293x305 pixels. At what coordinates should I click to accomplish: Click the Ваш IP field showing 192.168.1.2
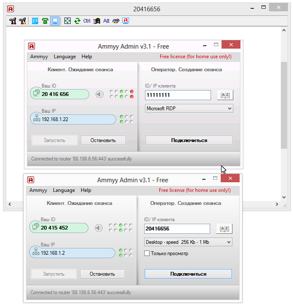pyautogui.click(x=72, y=253)
